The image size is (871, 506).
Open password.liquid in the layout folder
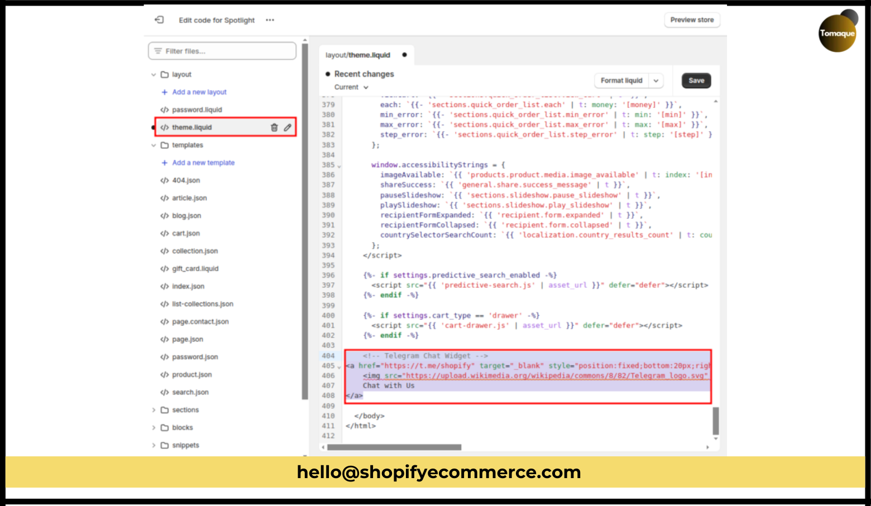[197, 110]
